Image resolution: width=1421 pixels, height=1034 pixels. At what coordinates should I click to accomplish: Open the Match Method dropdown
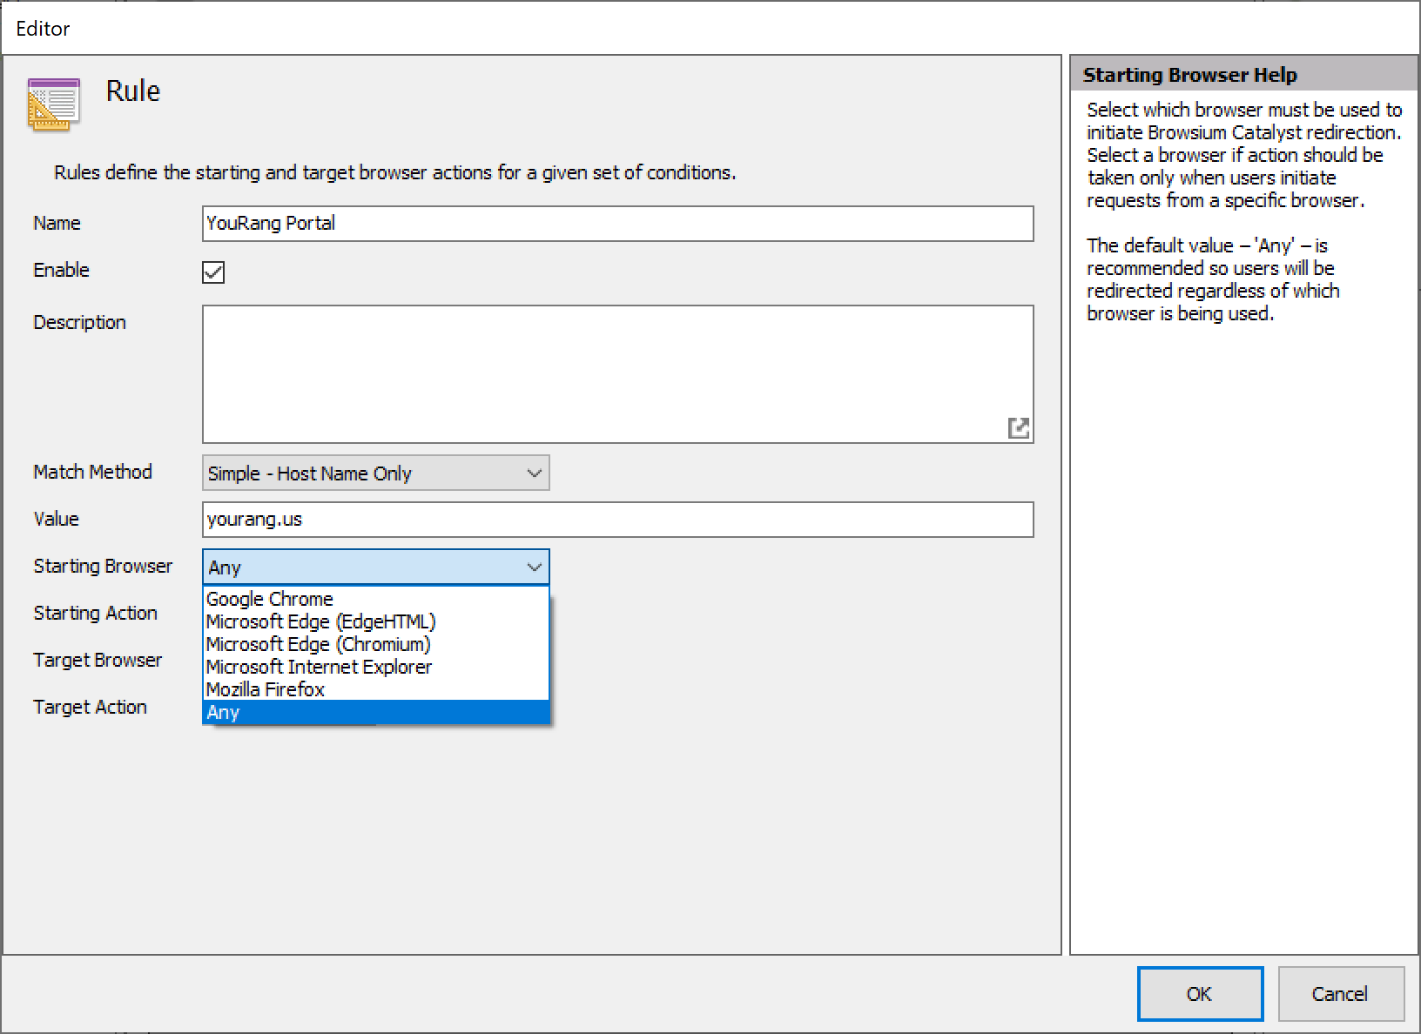tap(375, 473)
